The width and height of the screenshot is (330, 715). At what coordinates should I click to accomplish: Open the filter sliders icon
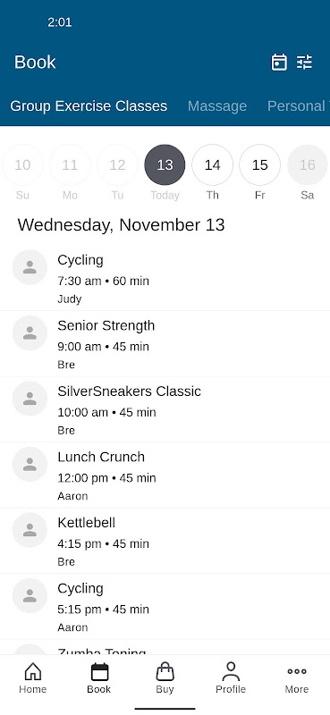(x=304, y=62)
